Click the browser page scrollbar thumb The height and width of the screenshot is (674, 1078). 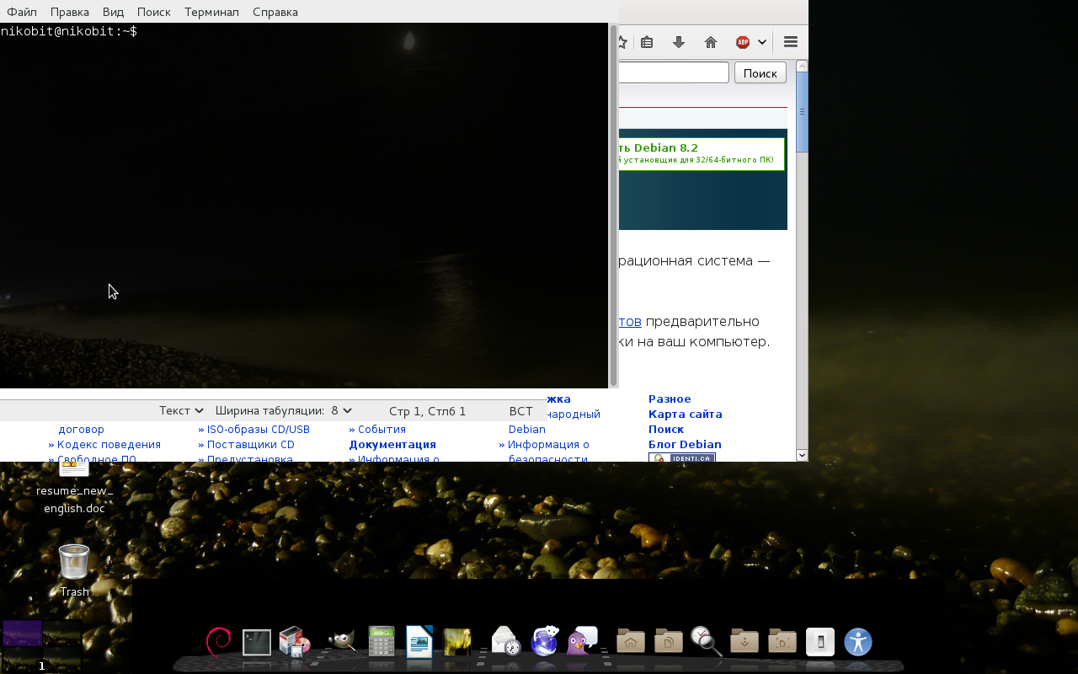(802, 112)
